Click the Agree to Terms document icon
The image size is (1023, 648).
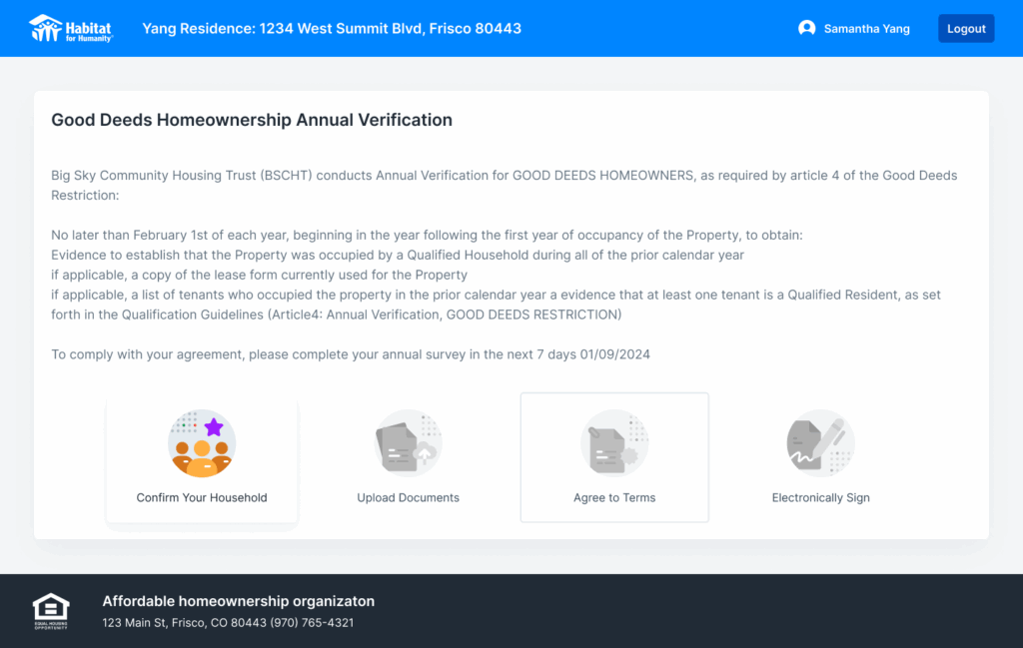(614, 443)
